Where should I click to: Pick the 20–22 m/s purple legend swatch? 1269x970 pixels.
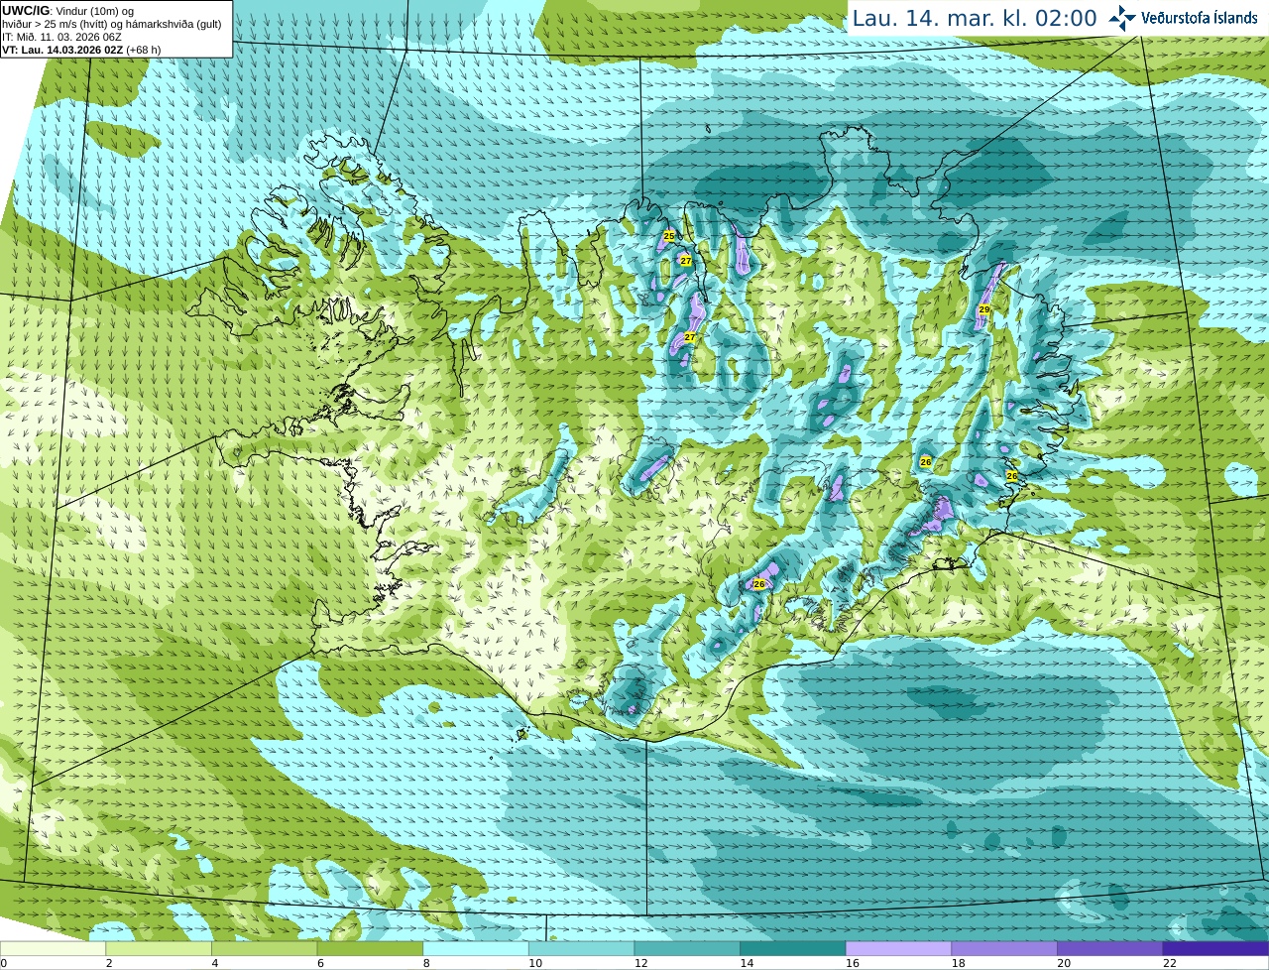[x=1110, y=949]
